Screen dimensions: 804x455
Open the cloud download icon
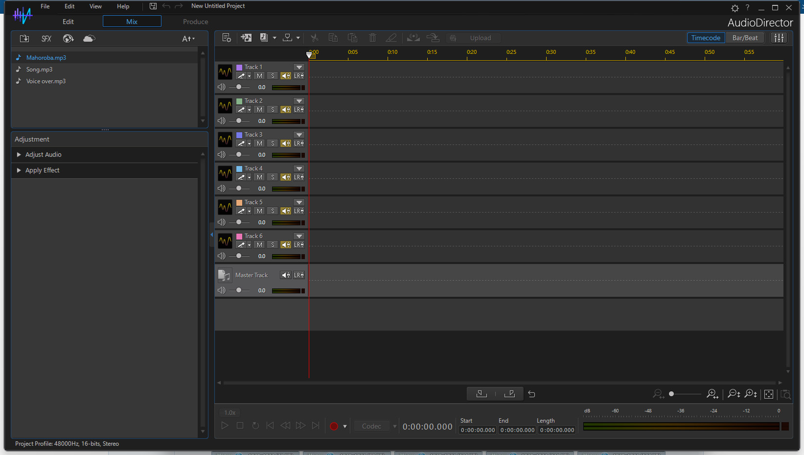click(89, 39)
